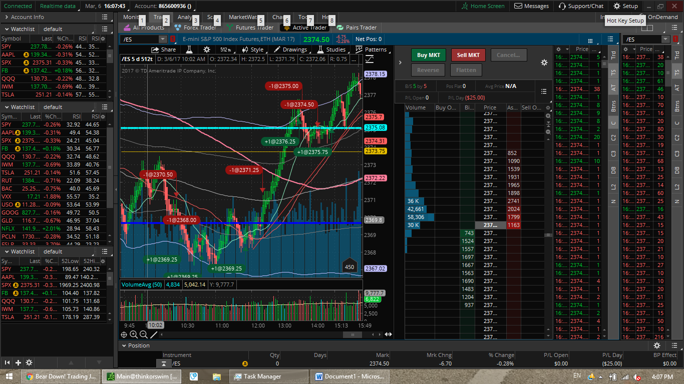The width and height of the screenshot is (684, 384).
Task: Open Messages
Action: click(532, 6)
